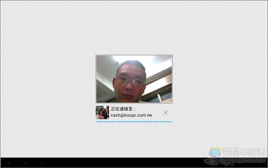Screen dimensions: 268x168
Task: Click the 電腦王阿達 watermark text
Action: tap(244, 152)
